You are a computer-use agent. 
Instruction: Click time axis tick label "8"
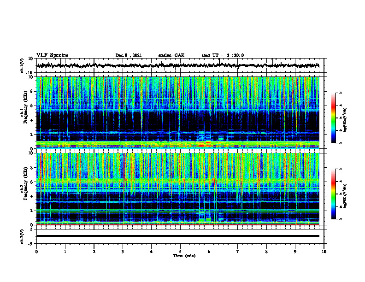click(x=266, y=252)
